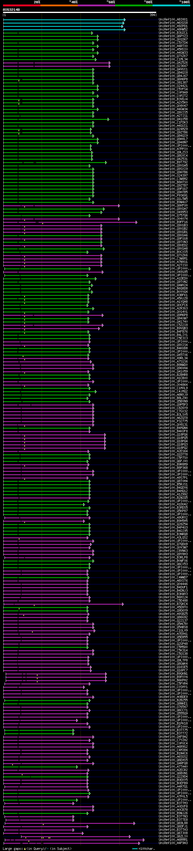Select the UniRef100_B9QKN1 label
The height and width of the screenshot is (851, 193).
pos(173,673)
